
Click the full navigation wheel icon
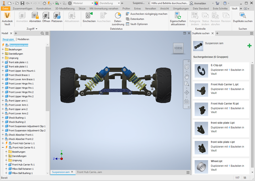coord(187,67)
